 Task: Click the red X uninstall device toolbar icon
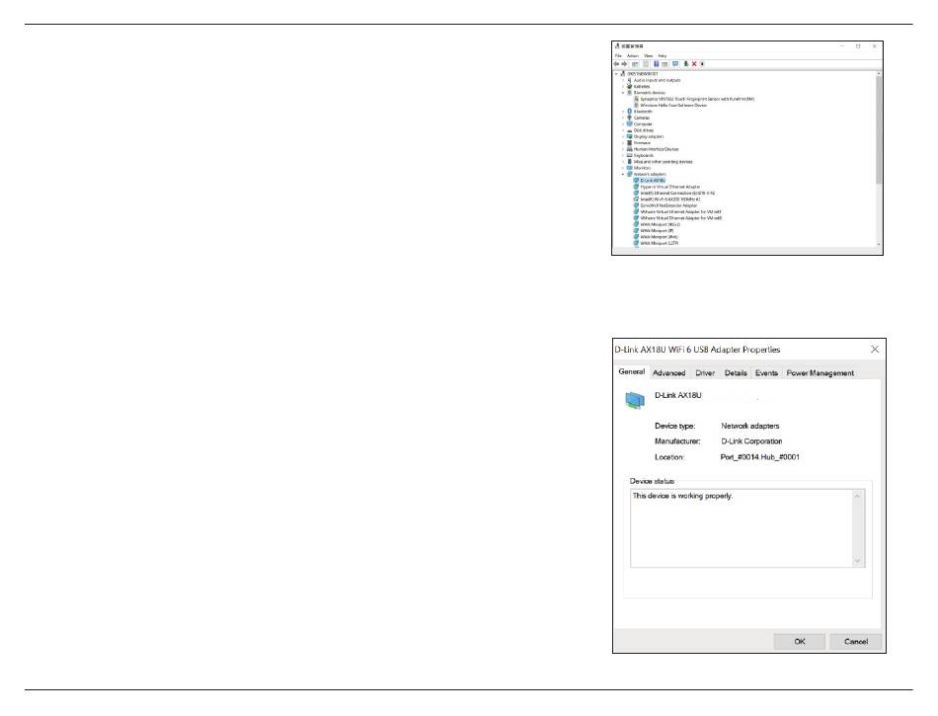(x=694, y=63)
